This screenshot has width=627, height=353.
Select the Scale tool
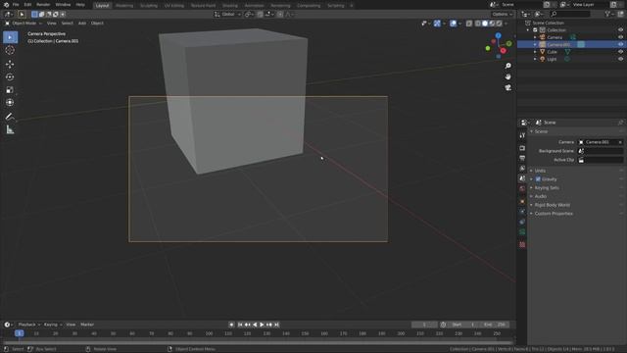coord(10,89)
